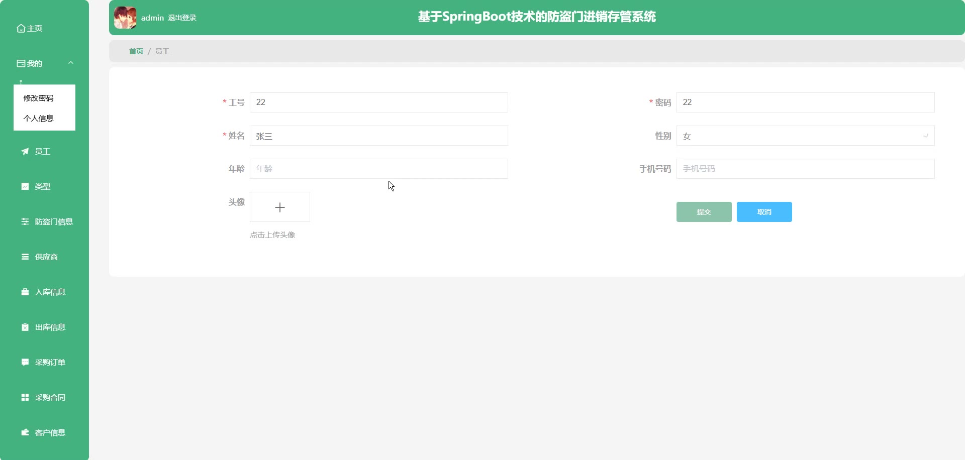Click the 员工 breadcrumb item

click(162, 51)
